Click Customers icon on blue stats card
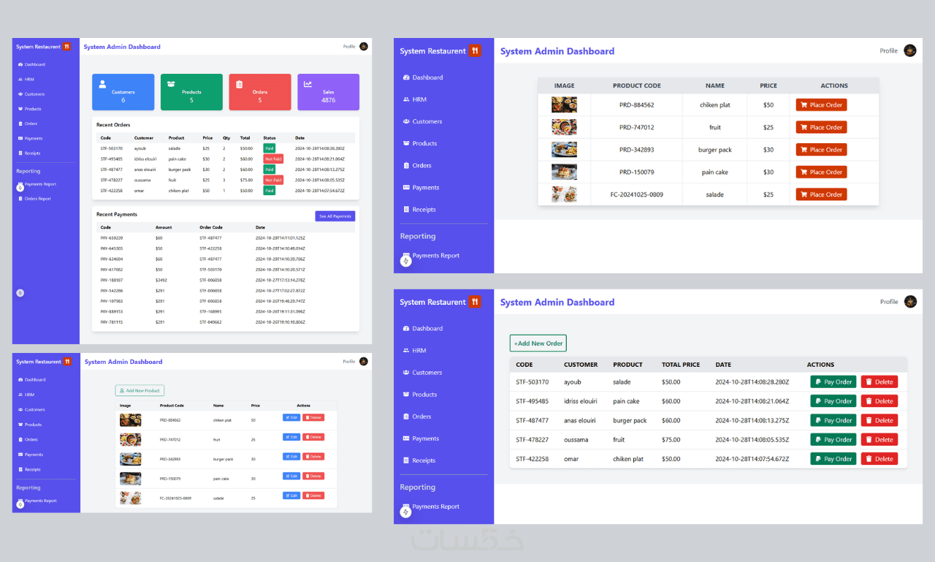The width and height of the screenshot is (935, 562). coord(102,84)
